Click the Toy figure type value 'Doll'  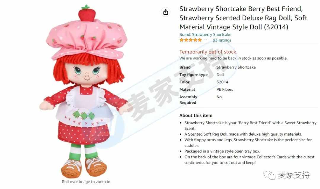[220, 74]
